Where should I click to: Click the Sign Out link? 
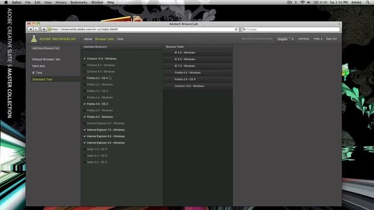[x=331, y=39]
